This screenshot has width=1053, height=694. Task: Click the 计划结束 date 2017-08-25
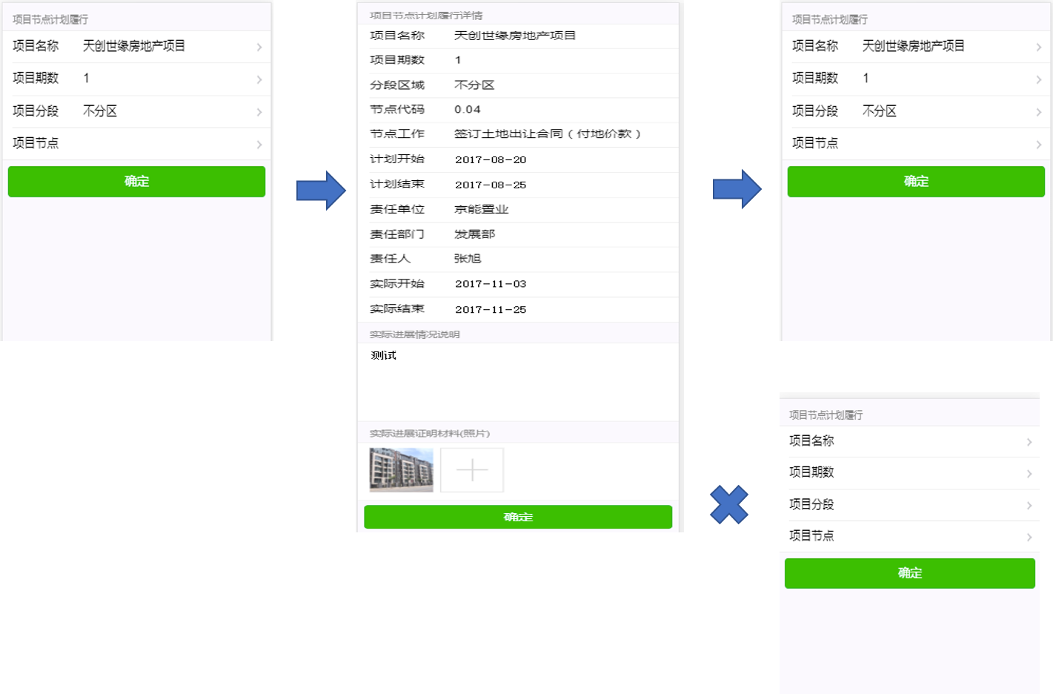[x=491, y=185]
